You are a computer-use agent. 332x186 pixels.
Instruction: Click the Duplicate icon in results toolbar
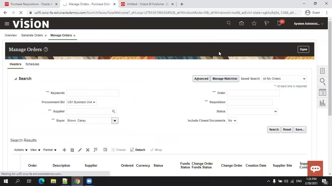pos(72,150)
